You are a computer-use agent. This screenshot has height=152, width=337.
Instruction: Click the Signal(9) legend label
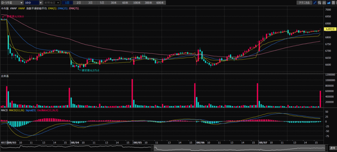coord(31,110)
